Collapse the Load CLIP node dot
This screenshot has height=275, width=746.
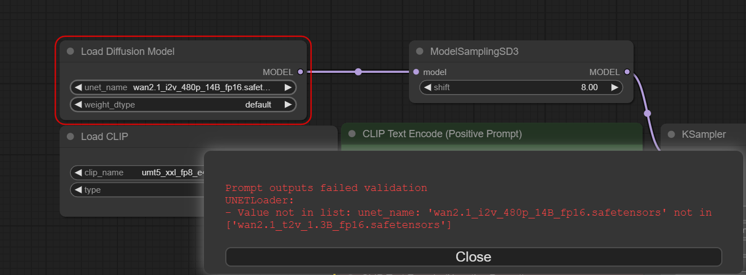70,137
